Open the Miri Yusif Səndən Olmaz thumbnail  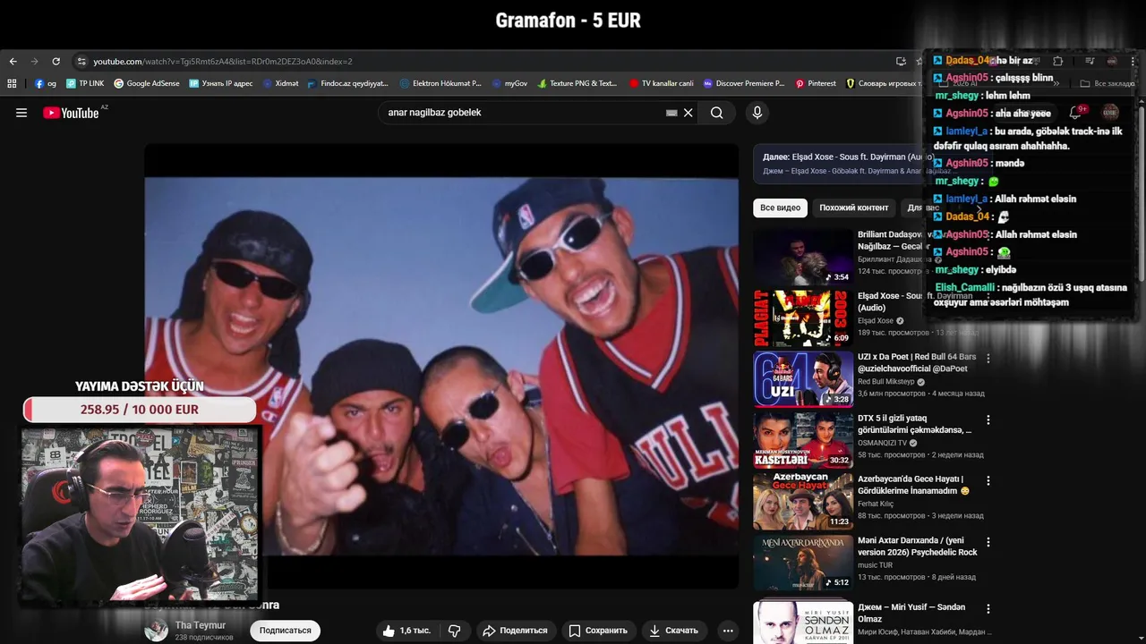803,622
